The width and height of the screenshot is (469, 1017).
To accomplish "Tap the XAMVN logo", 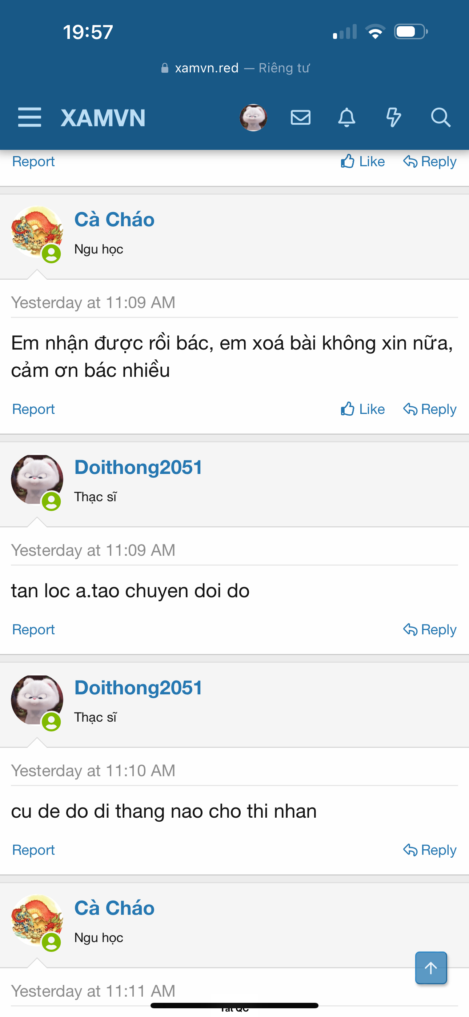I will [103, 117].
